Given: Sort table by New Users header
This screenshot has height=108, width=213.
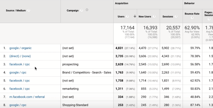Looking at the screenshot, I should coord(145,17).
